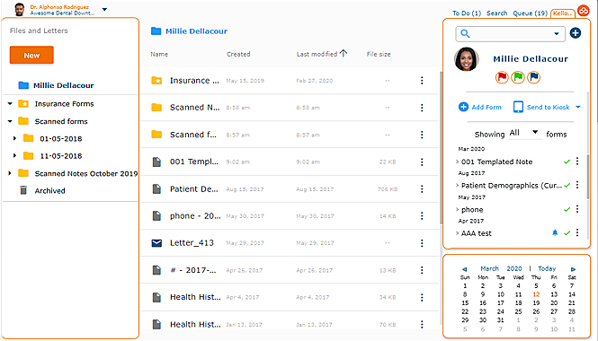The height and width of the screenshot is (341, 598).
Task: Select the green flag icon
Action: [x=518, y=77]
